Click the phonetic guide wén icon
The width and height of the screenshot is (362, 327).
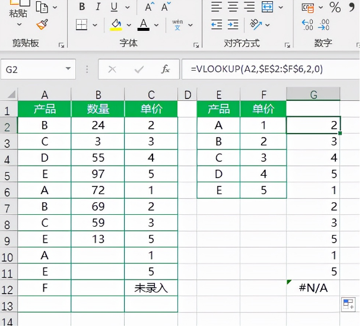point(177,24)
